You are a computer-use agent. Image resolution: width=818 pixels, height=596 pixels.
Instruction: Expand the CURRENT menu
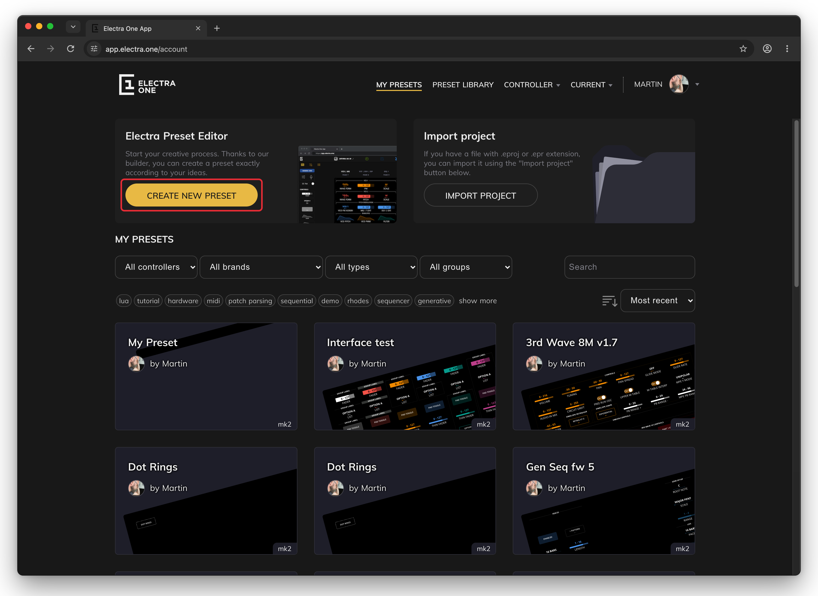(x=591, y=85)
